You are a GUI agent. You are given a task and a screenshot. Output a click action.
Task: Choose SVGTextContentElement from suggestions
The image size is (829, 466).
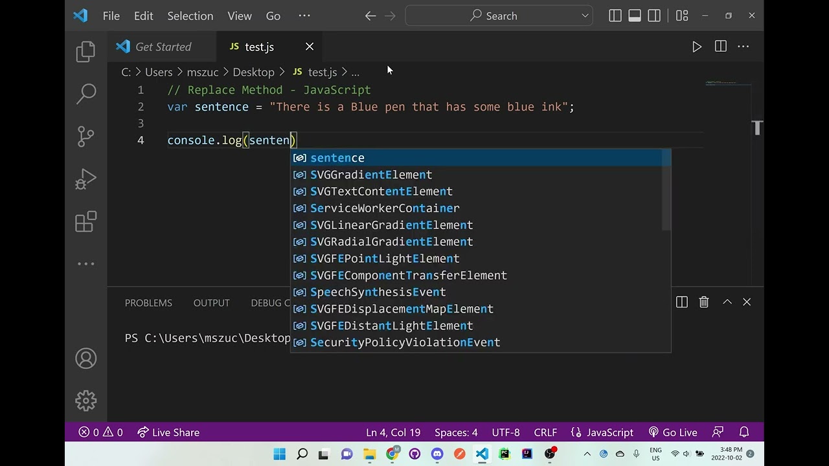pyautogui.click(x=481, y=192)
